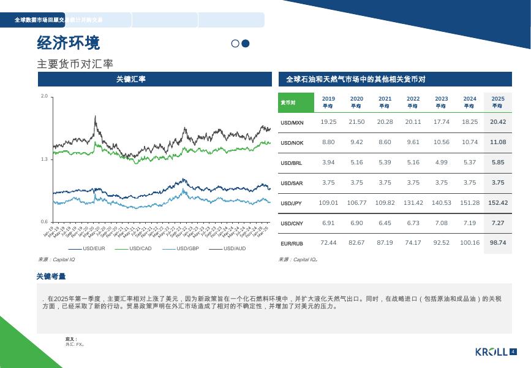Click the 10.56 cell in USD/NOK row

pyautogui.click(x=441, y=142)
